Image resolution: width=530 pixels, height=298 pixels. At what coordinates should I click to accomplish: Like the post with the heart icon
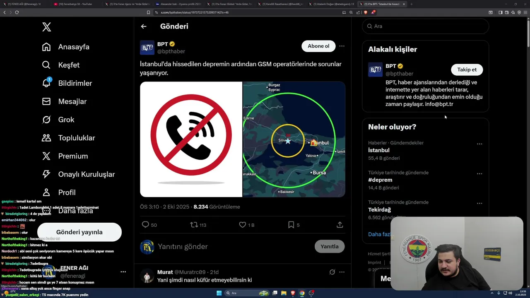tap(243, 225)
